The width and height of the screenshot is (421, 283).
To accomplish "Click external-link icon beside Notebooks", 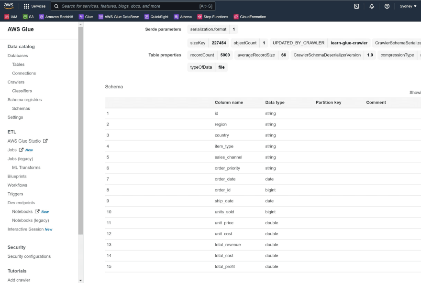I will pos(37,211).
